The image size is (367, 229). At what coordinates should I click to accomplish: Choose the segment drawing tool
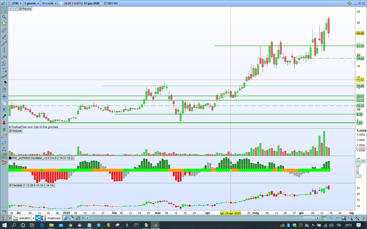[x=4, y=37]
